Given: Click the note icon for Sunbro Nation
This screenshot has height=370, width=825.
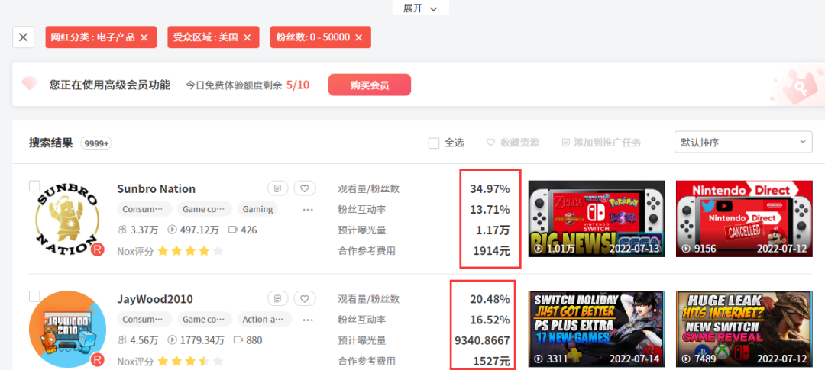Looking at the screenshot, I should pyautogui.click(x=278, y=188).
